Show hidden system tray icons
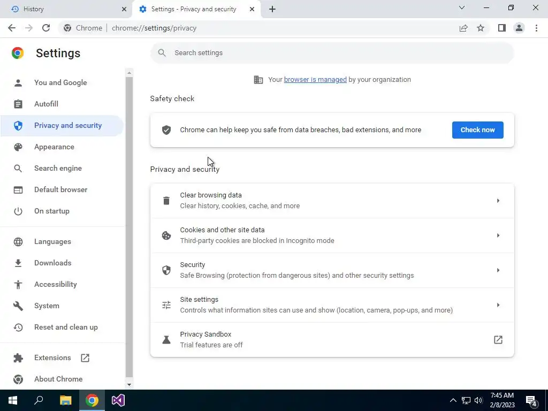This screenshot has height=411, width=548. (453, 400)
